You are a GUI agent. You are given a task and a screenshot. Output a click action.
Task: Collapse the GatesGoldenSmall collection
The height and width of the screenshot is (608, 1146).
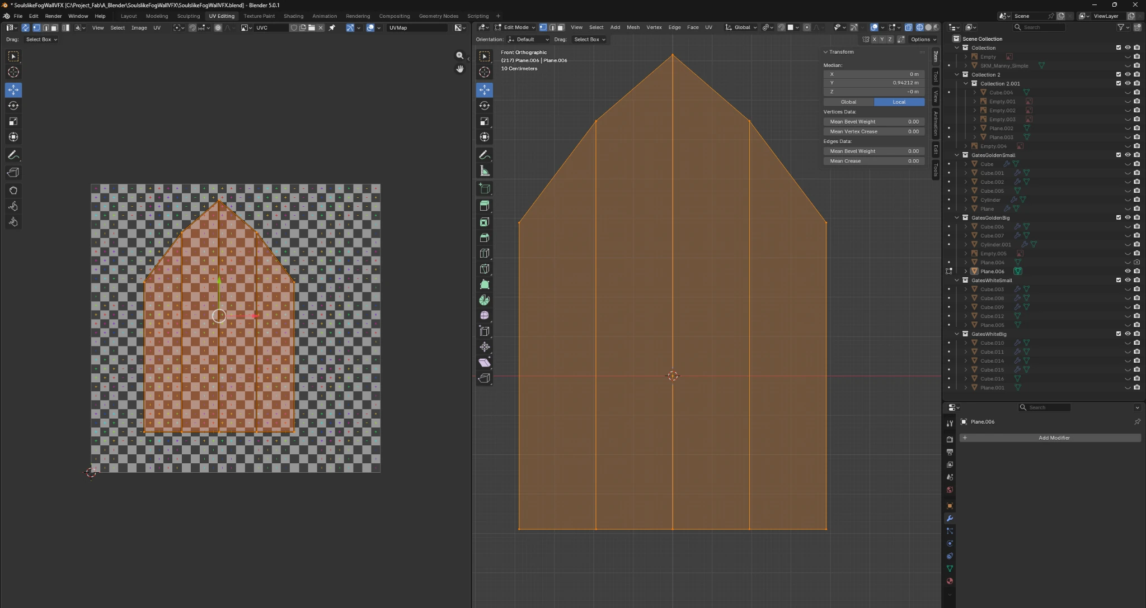click(957, 155)
